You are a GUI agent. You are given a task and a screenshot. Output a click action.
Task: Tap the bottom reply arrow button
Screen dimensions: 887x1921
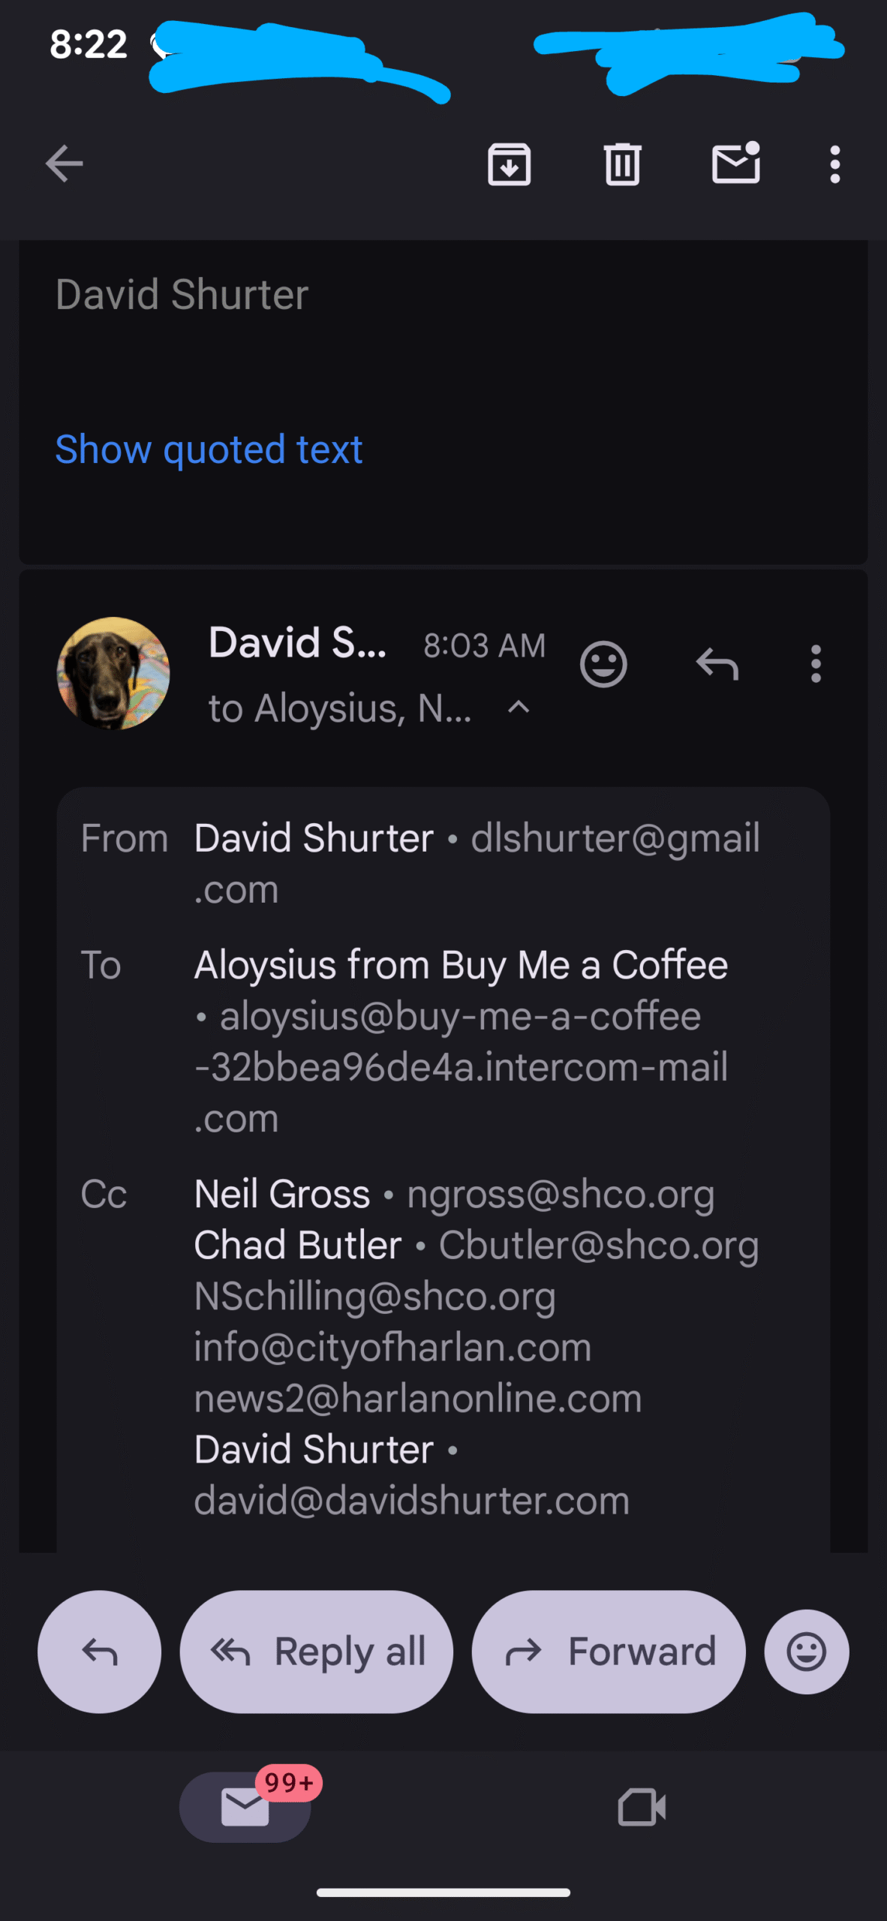click(99, 1652)
